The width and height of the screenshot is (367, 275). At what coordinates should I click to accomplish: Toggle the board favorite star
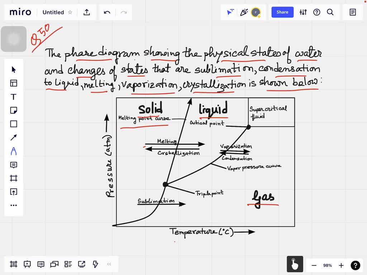(x=70, y=12)
